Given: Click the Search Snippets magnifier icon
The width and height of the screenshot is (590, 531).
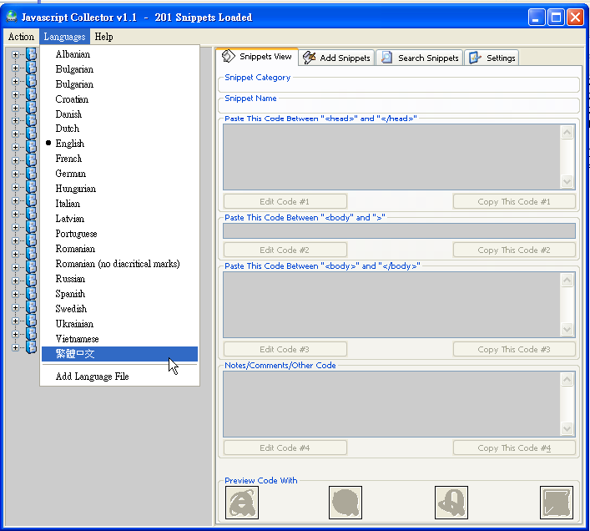Looking at the screenshot, I should point(386,58).
